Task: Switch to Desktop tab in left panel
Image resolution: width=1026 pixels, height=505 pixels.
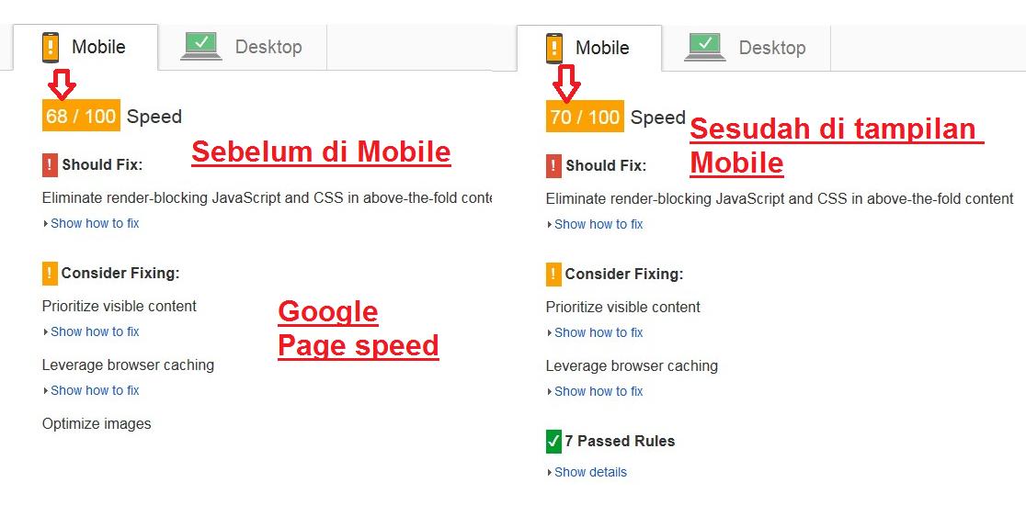Action: tap(268, 47)
